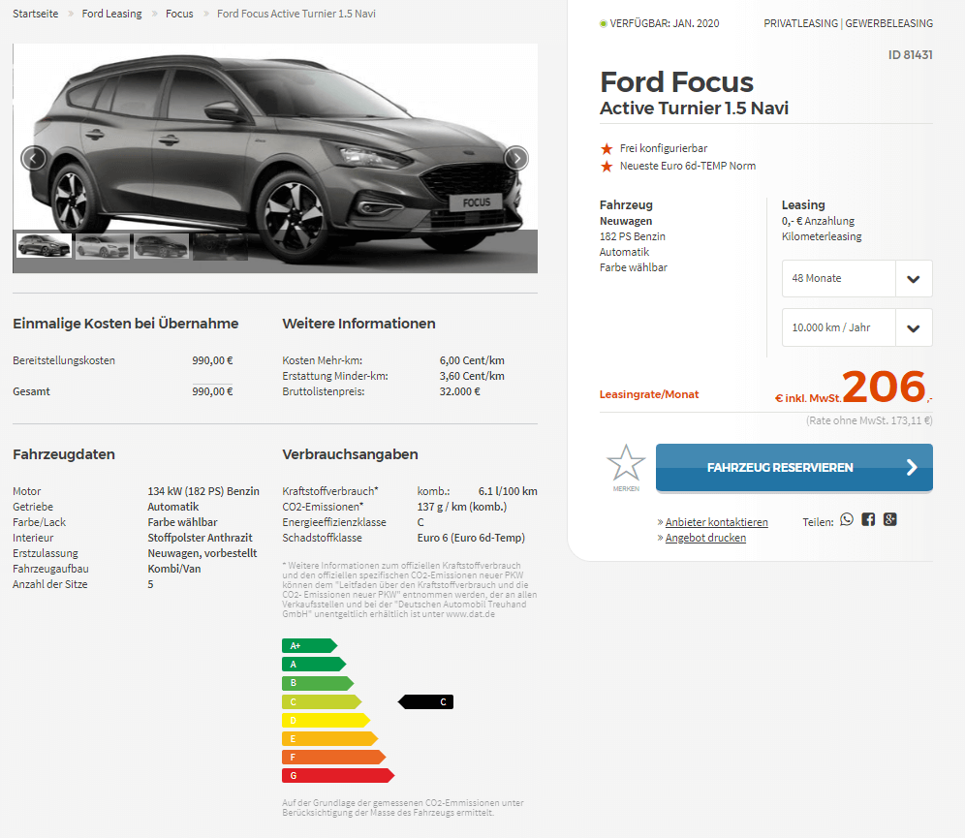
Task: Share the offer via Google Plus icon
Action: 890,520
